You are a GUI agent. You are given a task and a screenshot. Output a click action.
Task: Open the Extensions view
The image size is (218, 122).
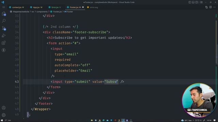click(4, 43)
